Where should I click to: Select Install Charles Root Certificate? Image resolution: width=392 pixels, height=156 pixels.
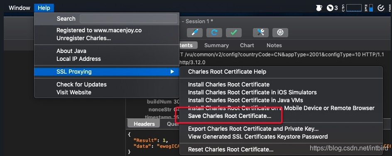[x=229, y=84]
